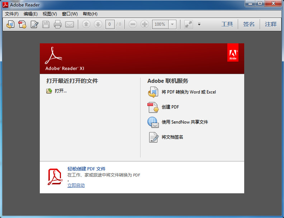
Task: Click the Create PDF toolbar icon
Action: point(22,24)
